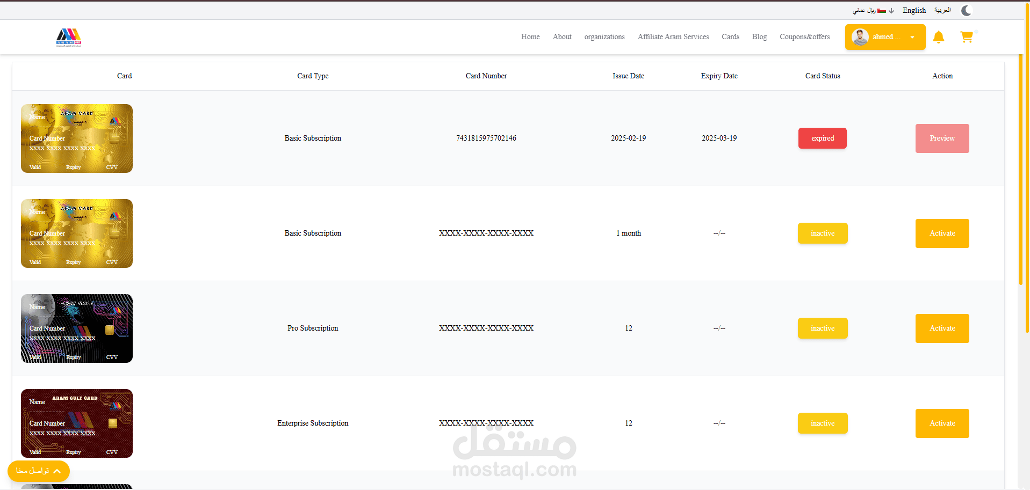Preview the expired Basic Subscription card
This screenshot has height=490, width=1030.
pyautogui.click(x=942, y=138)
